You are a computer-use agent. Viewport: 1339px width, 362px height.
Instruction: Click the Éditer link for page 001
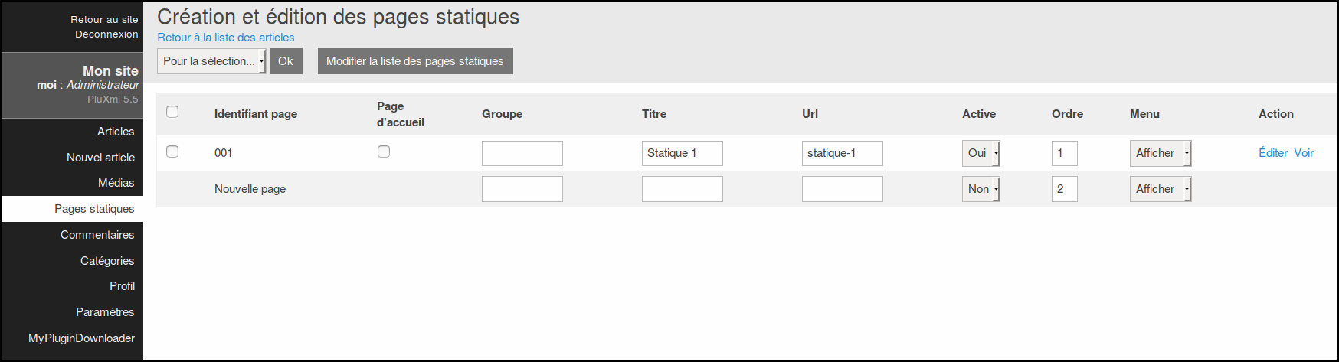pos(1273,153)
